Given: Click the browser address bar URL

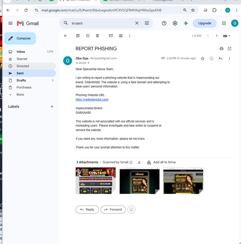Looking at the screenshot, I should pyautogui.click(x=101, y=10).
